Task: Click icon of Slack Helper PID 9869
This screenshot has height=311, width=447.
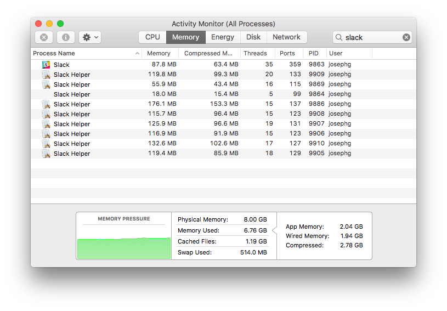Action: click(46, 84)
